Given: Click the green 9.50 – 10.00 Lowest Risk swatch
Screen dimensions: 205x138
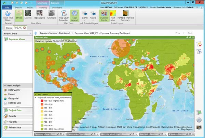Looking at the screenshot, I should 42,129.
